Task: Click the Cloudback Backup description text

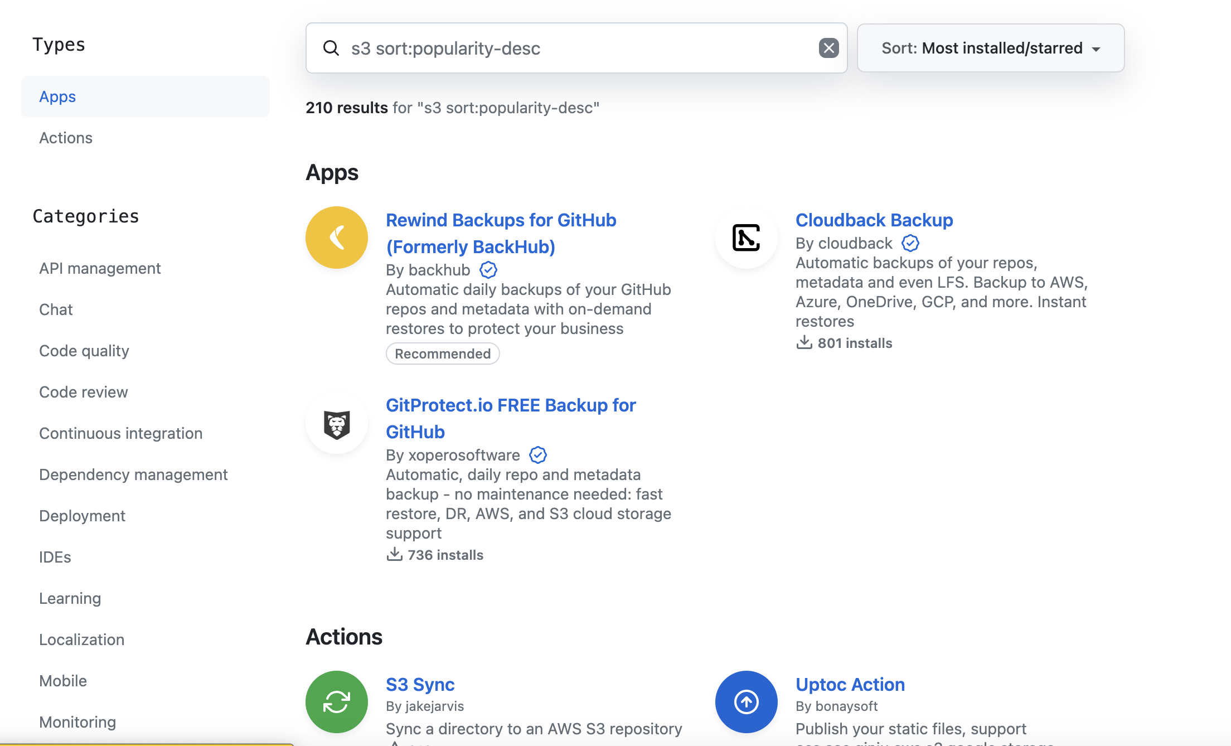Action: point(942,292)
